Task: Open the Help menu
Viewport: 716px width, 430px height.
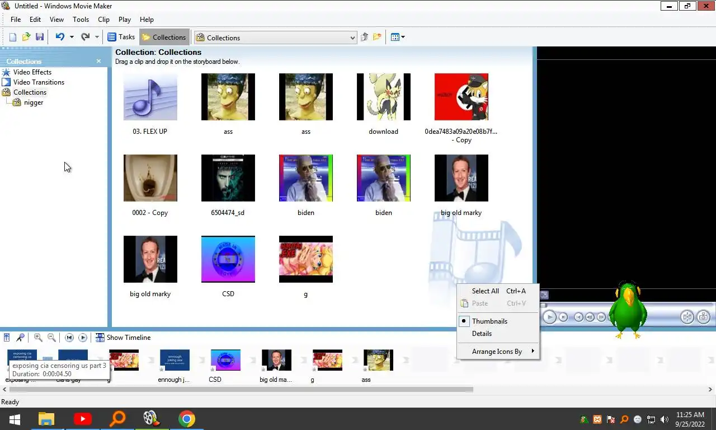Action: [147, 20]
